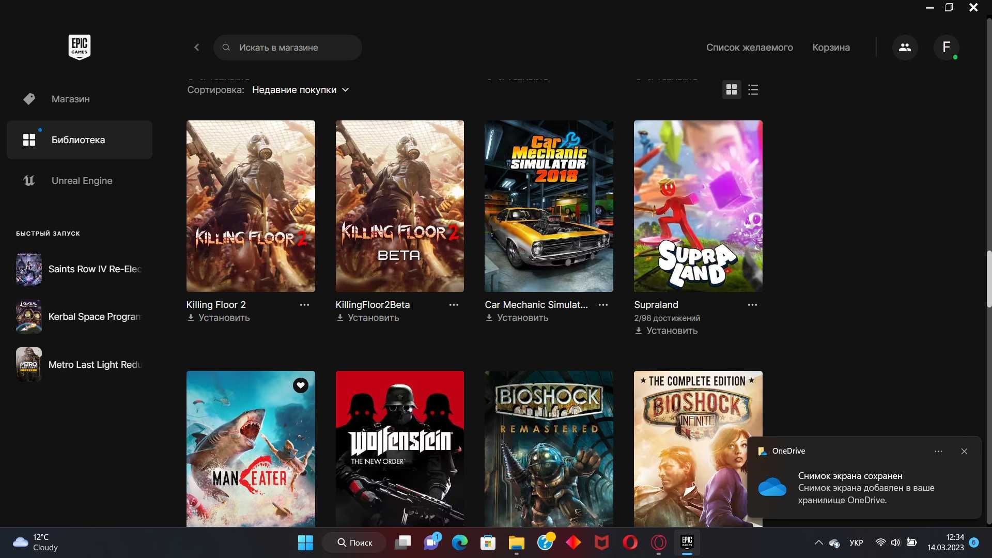Switch library to grid view
992x558 pixels.
tap(731, 90)
